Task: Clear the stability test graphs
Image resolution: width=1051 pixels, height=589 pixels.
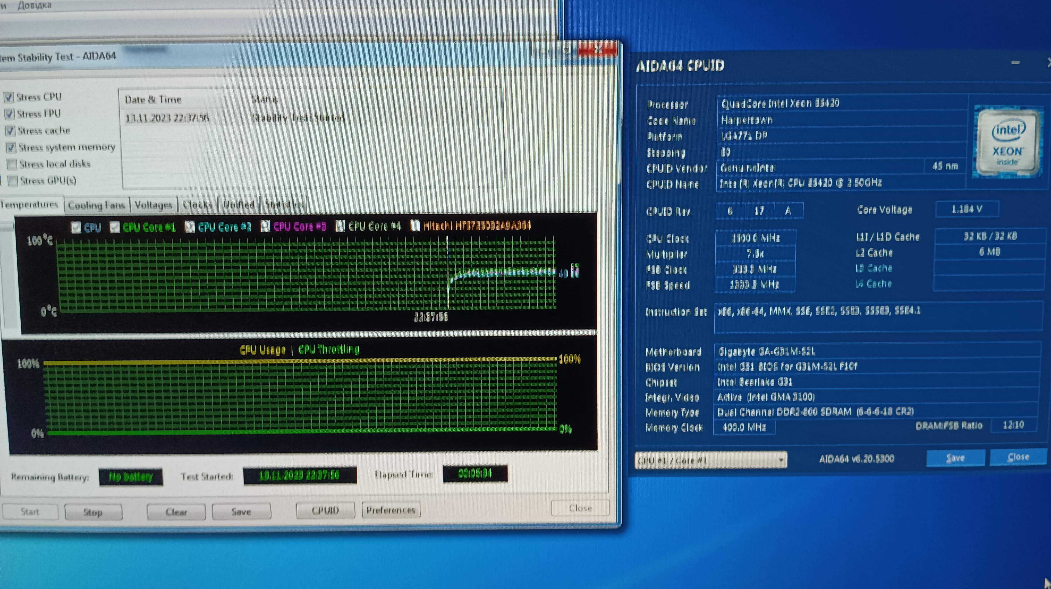Action: point(176,512)
